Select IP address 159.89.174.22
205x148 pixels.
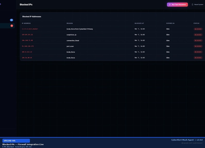(27, 35)
